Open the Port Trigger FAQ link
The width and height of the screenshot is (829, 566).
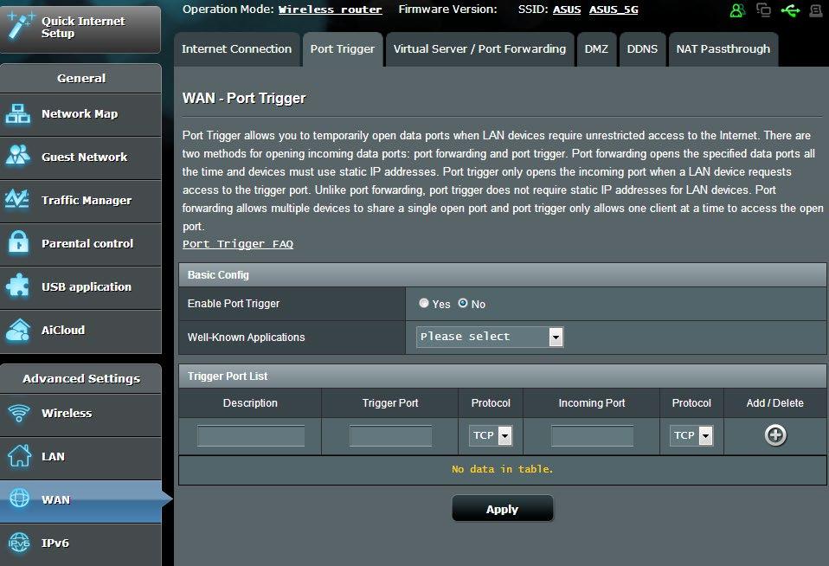(x=237, y=244)
